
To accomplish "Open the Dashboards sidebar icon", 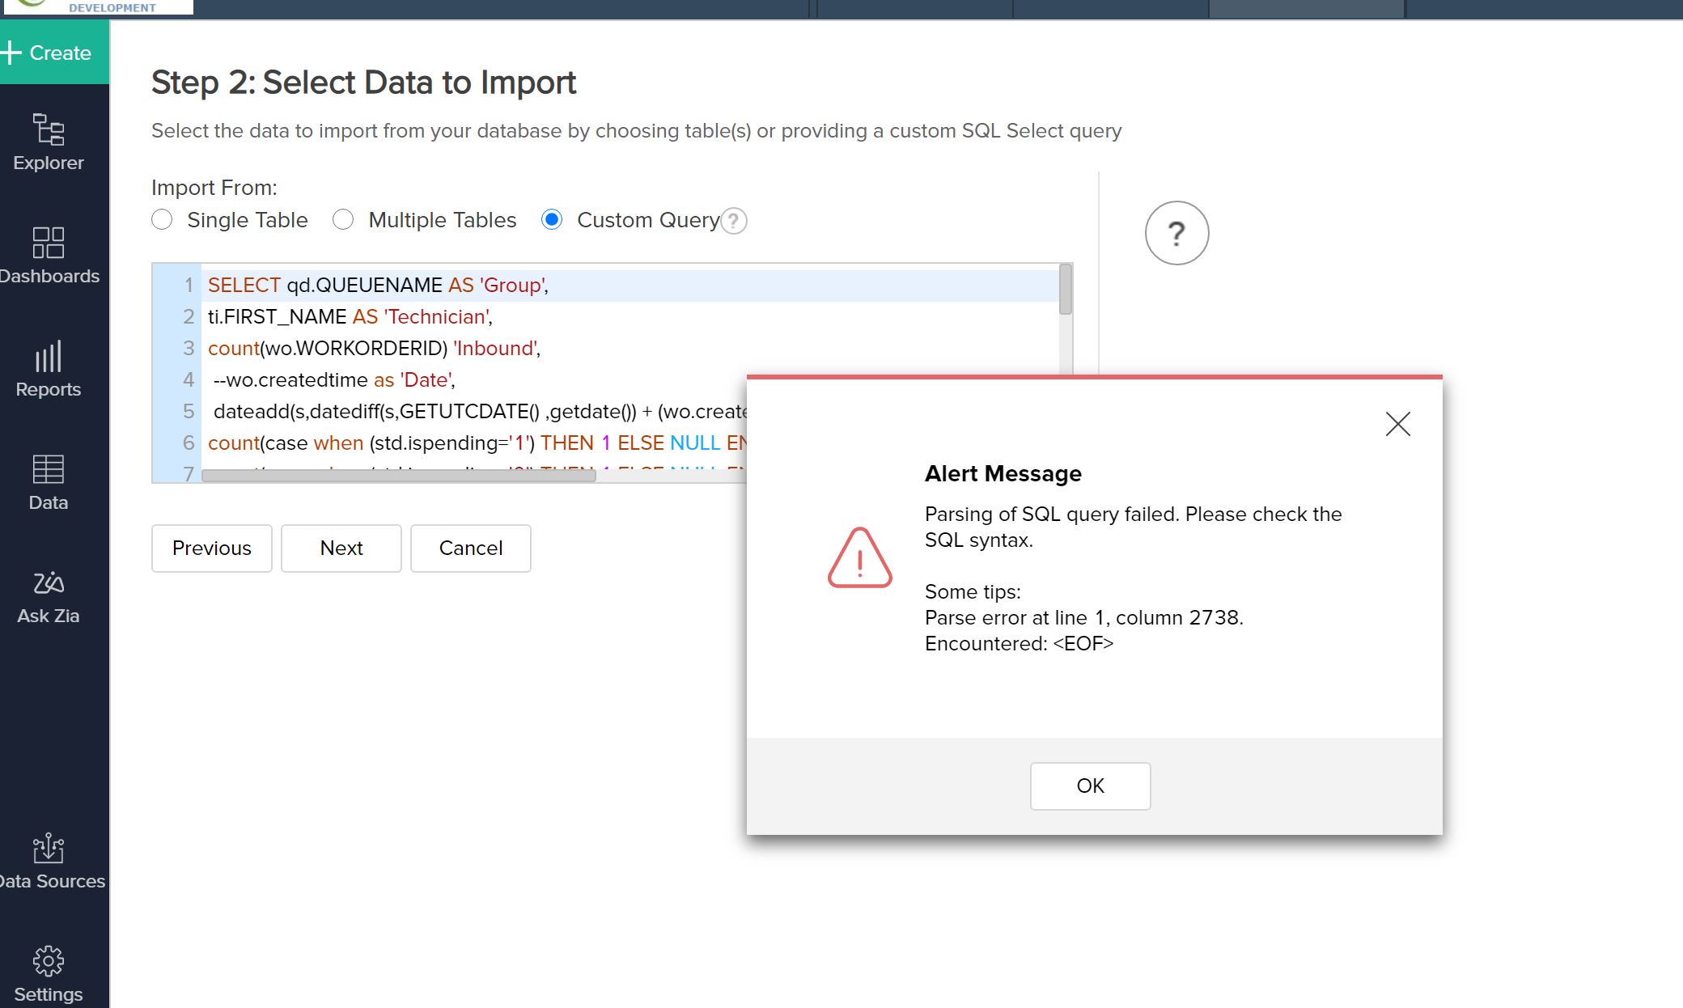I will click(49, 256).
